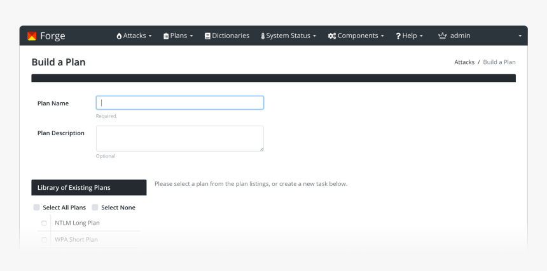The height and width of the screenshot is (271, 547).
Task: Check the Select All Plans checkbox
Action: click(x=37, y=208)
